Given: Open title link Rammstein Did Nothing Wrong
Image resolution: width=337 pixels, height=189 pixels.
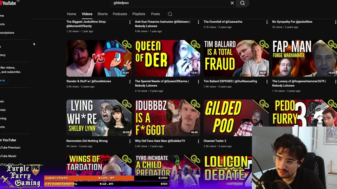Looking at the screenshot, I should click(87, 141).
